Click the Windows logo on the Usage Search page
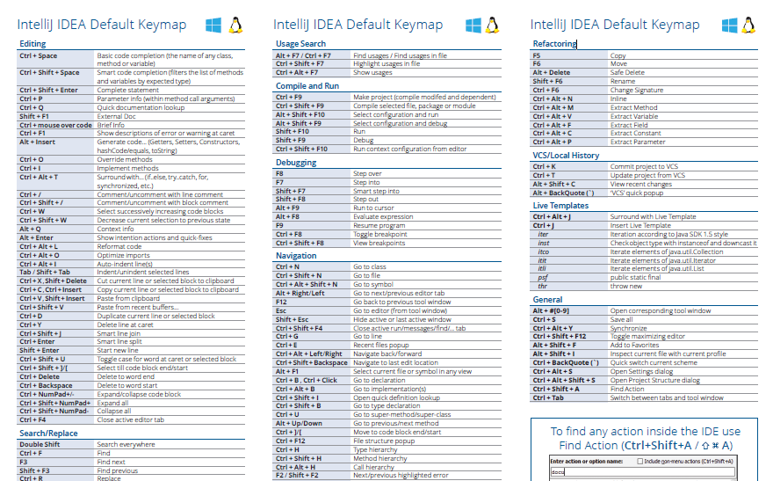 [x=473, y=25]
